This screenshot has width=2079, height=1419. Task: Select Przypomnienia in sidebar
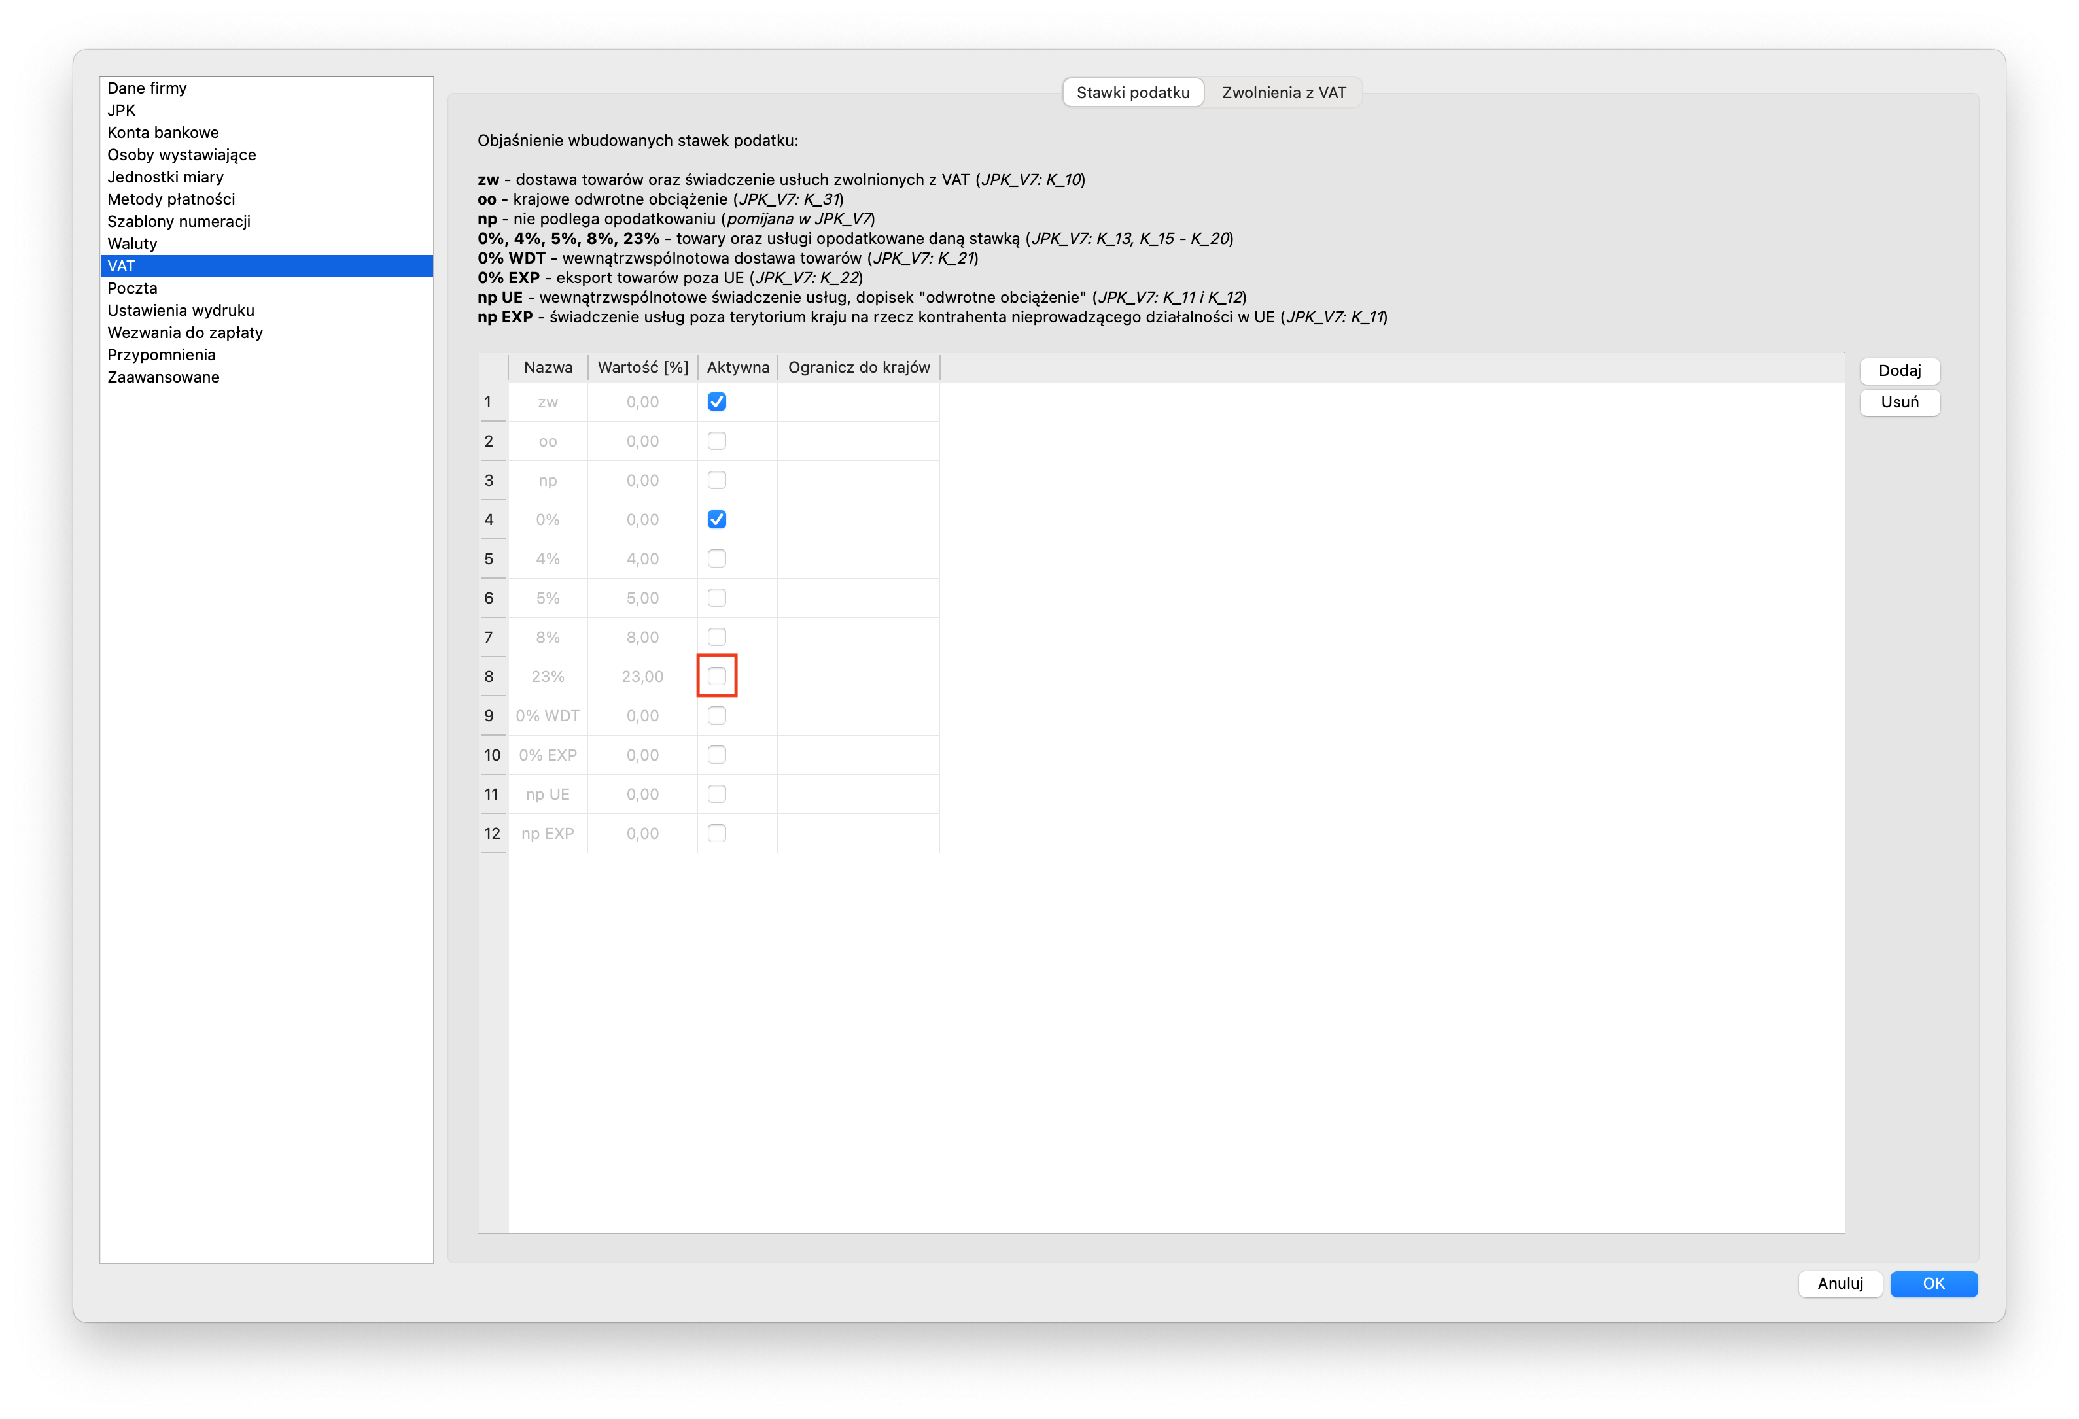267,356
